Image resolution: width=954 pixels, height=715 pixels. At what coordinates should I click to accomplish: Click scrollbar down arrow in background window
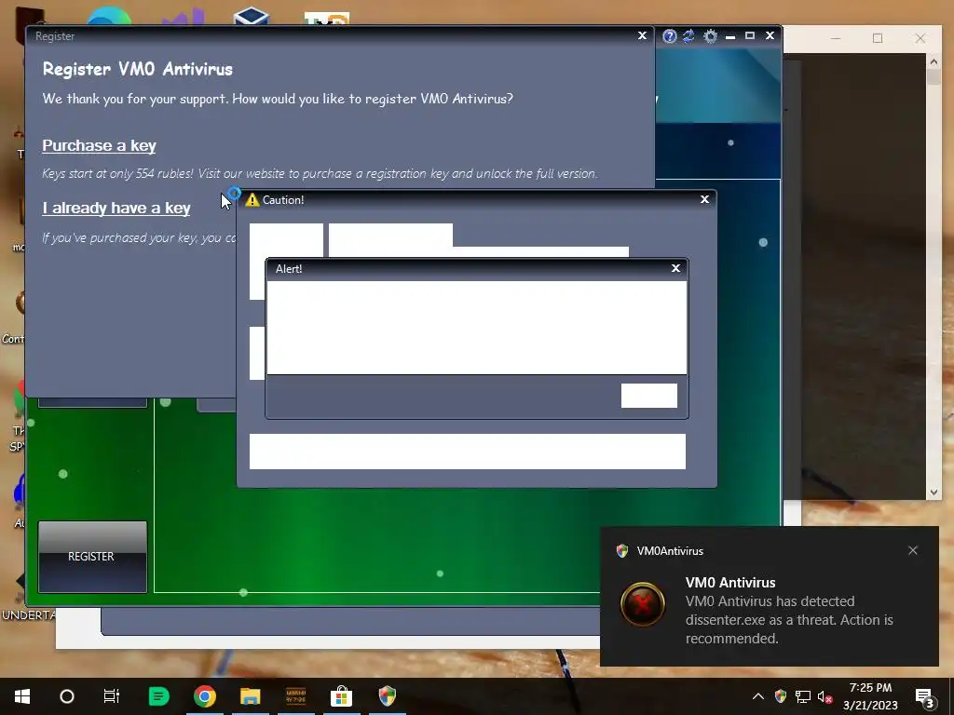[934, 492]
